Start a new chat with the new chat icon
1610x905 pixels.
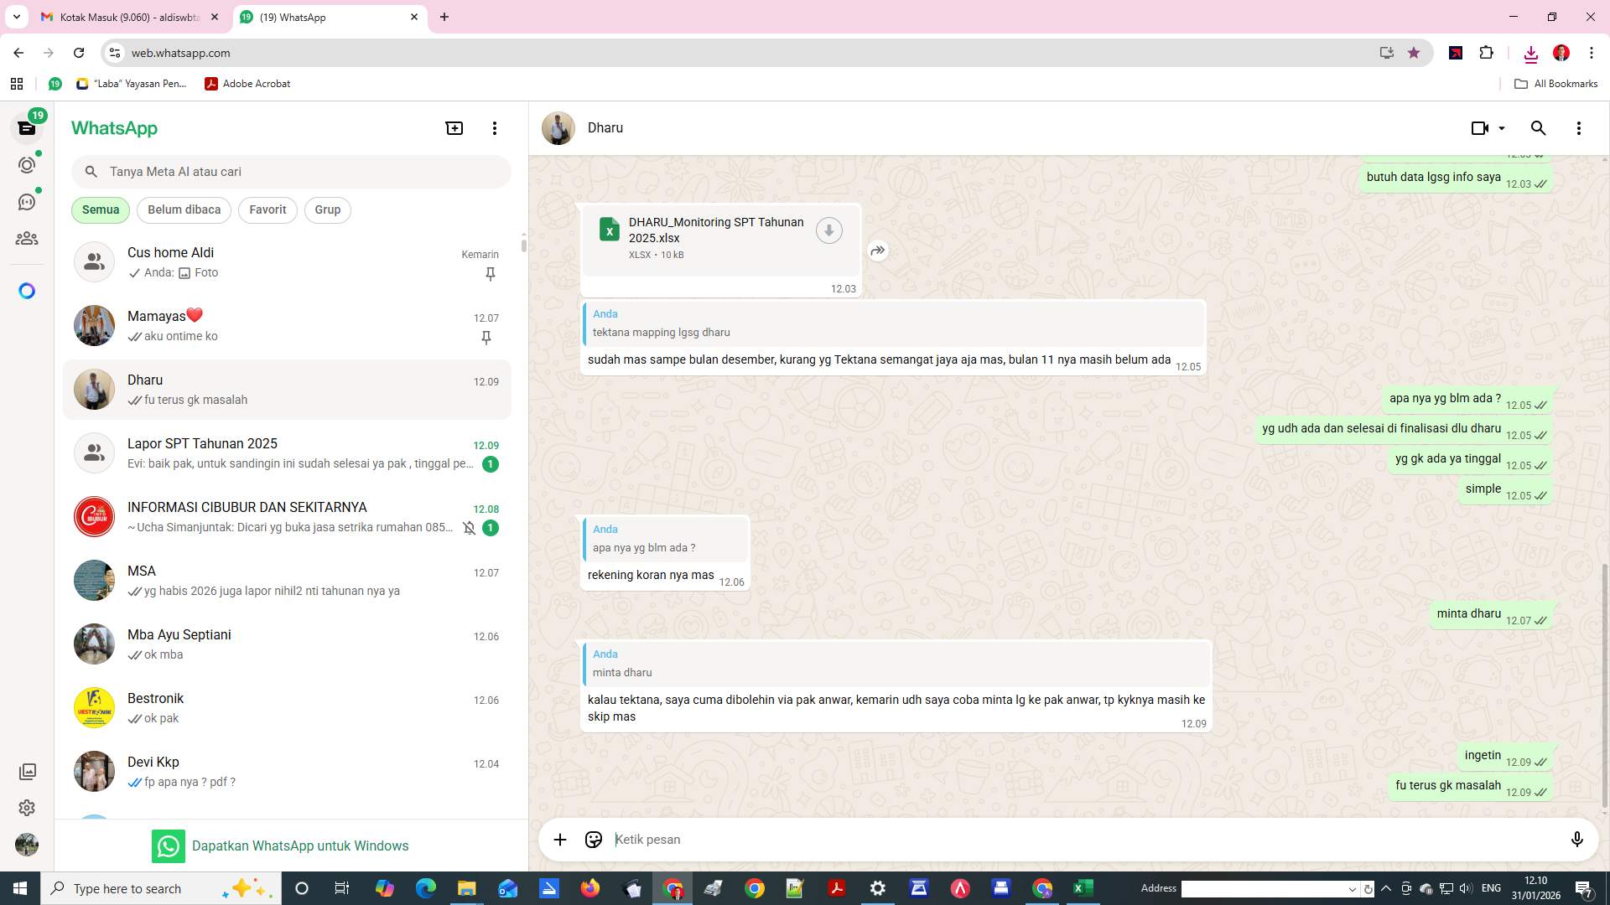[454, 127]
